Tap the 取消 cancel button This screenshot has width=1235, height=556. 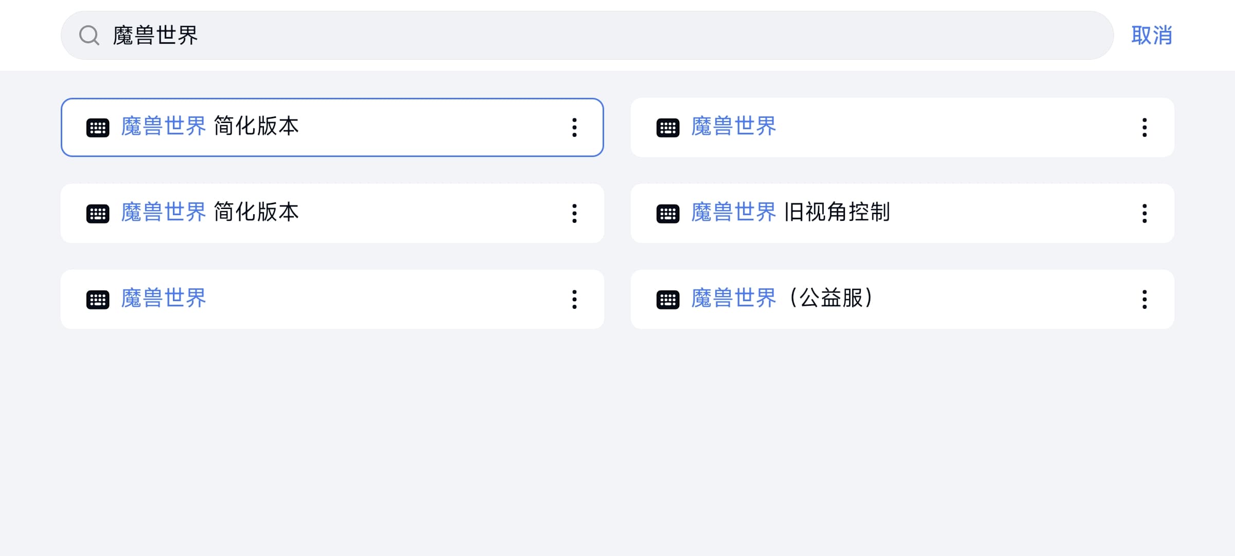[x=1152, y=36]
